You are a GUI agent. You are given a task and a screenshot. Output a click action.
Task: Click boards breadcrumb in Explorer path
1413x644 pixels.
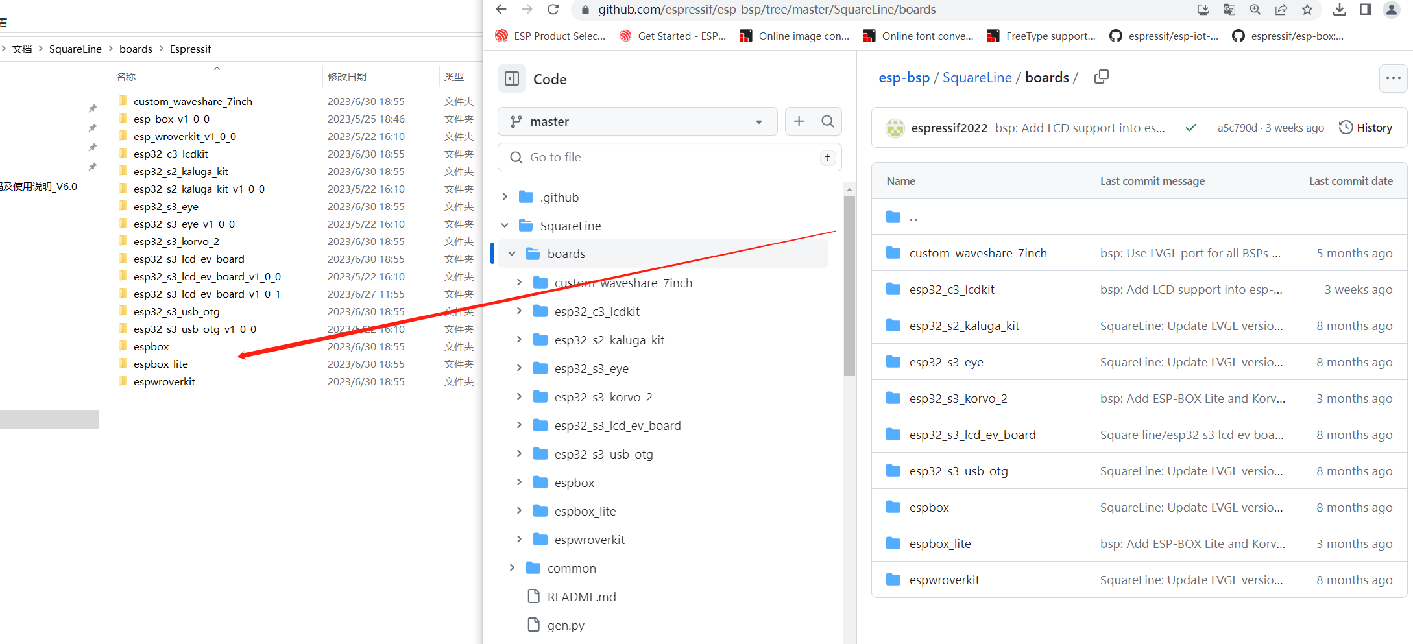[136, 49]
